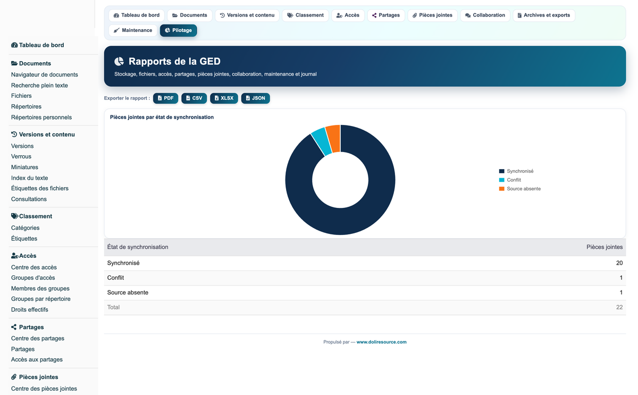This screenshot has height=395, width=638.
Task: Click the history icon beside Versions et contenu heading
Action: click(14, 135)
